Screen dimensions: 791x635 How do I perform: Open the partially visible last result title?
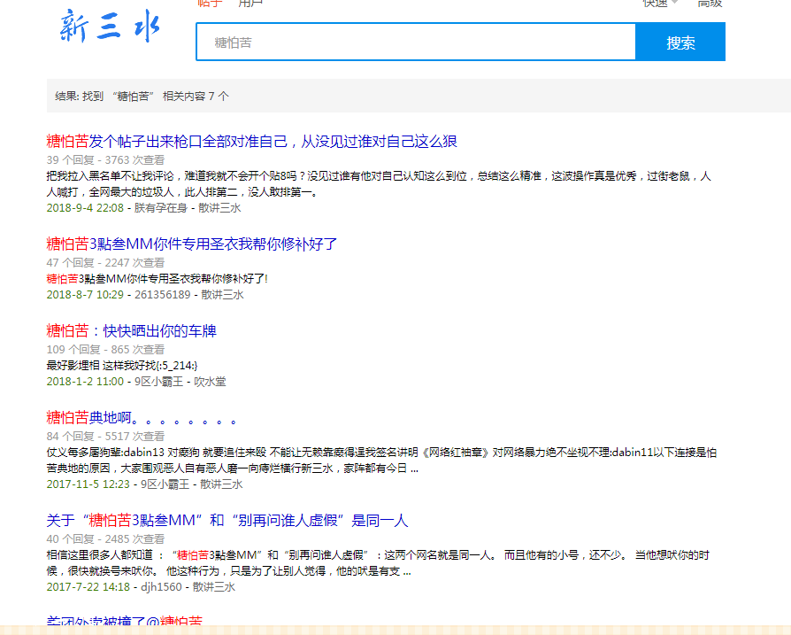pyautogui.click(x=124, y=622)
